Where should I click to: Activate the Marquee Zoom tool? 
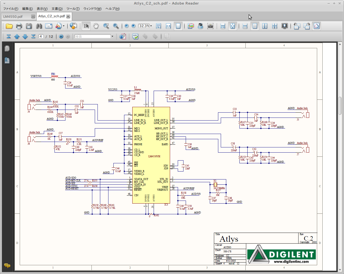click(106, 26)
